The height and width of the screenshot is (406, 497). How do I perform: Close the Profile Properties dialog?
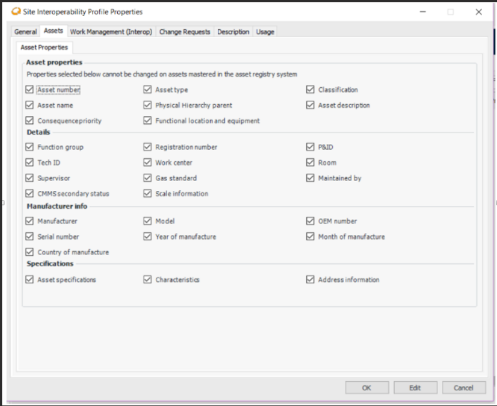479,11
